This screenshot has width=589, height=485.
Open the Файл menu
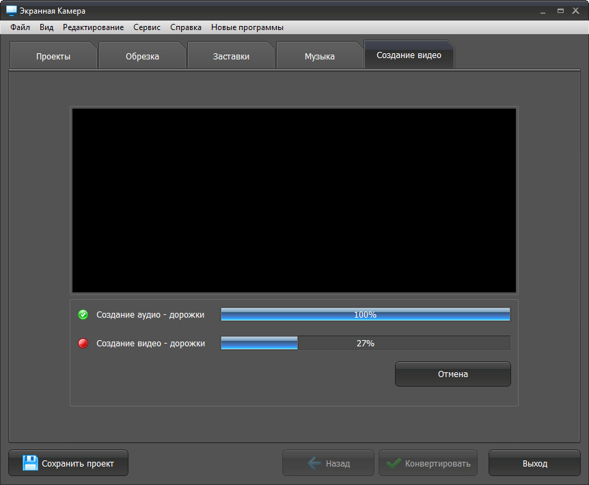click(x=20, y=27)
